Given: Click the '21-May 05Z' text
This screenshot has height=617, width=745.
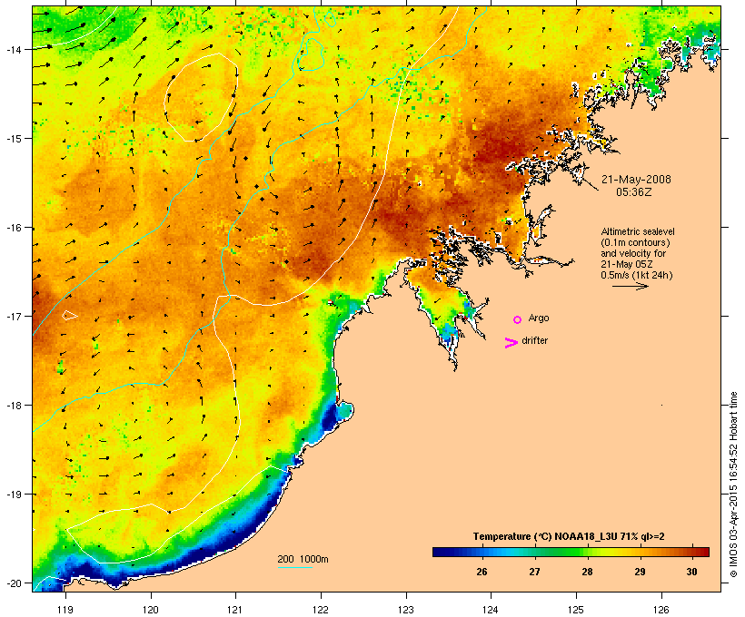Looking at the screenshot, I should 627,264.
